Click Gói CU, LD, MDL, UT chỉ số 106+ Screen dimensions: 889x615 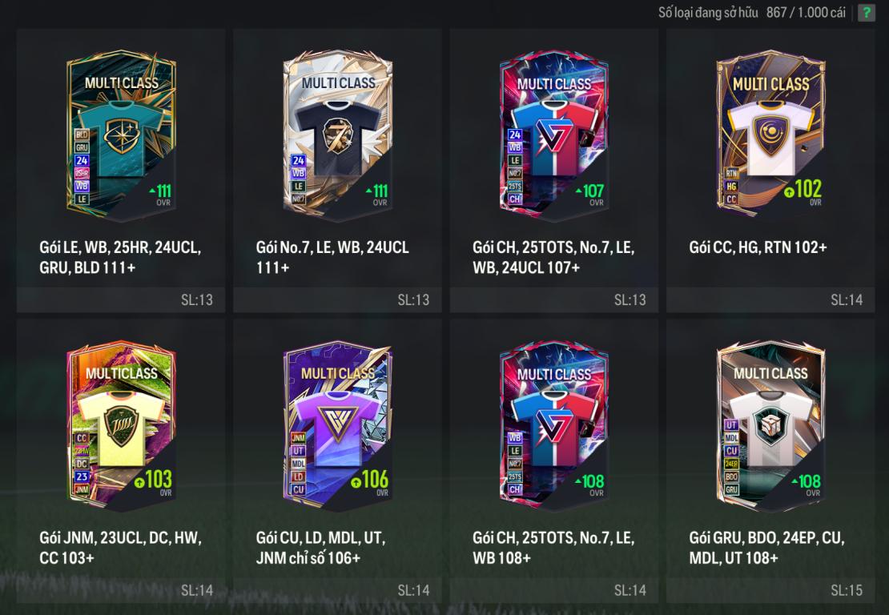coord(321,548)
